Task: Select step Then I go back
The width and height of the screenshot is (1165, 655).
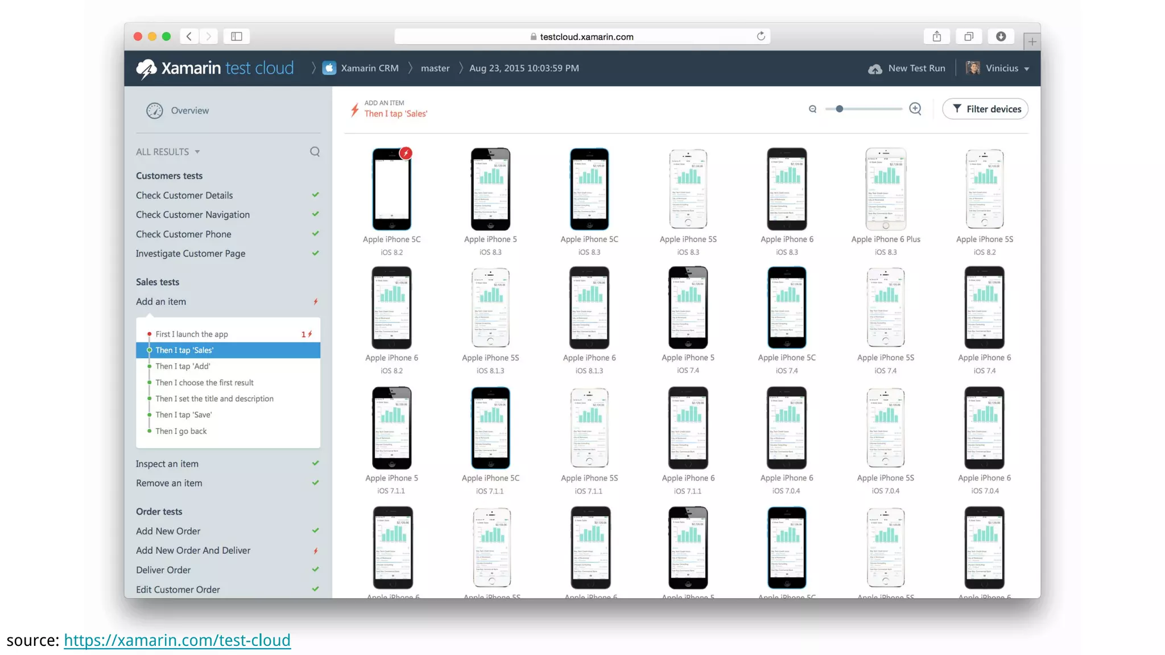Action: click(x=228, y=431)
